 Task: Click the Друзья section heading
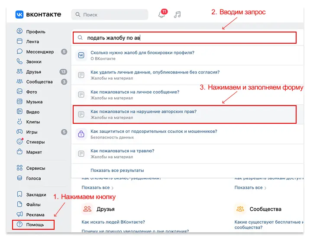[x=106, y=209]
